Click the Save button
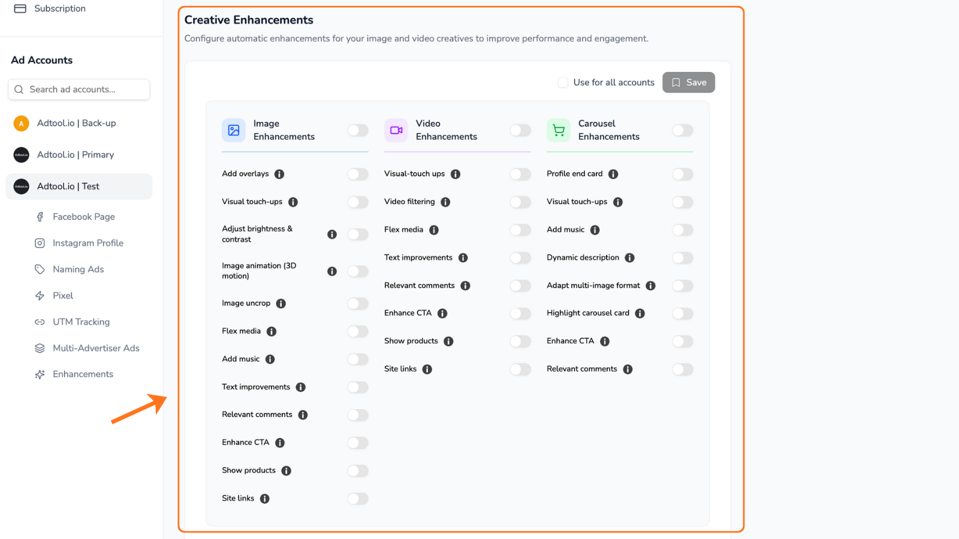 pyautogui.click(x=688, y=82)
